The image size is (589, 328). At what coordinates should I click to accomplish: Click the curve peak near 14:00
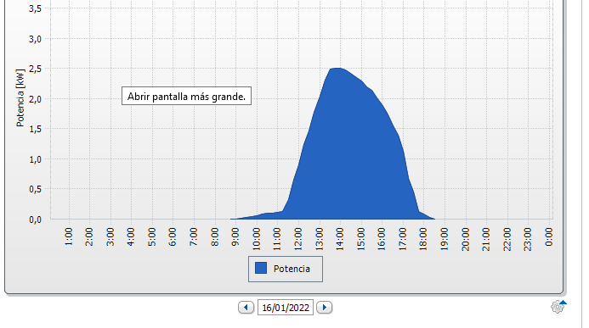[339, 69]
